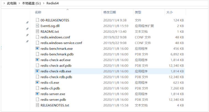Click the redis.windows.conf file icon
Image resolution: width=209 pixels, height=112 pixels.
tap(38, 37)
